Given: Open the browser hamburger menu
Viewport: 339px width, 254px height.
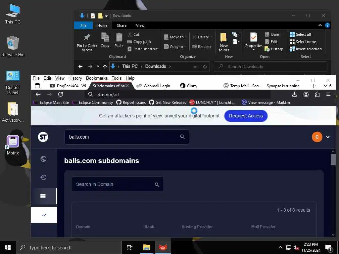Looking at the screenshot, I should tap(328, 94).
